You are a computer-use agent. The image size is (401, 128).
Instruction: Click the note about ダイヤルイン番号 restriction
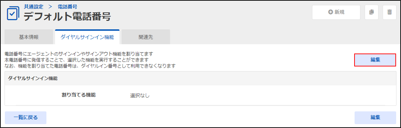coord(90,66)
